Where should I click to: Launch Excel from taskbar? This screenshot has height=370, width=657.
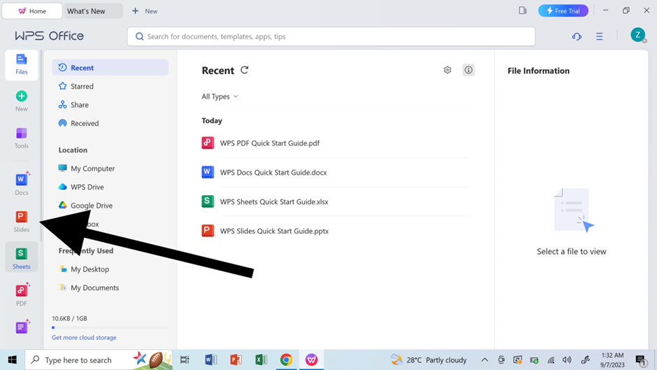tap(261, 360)
